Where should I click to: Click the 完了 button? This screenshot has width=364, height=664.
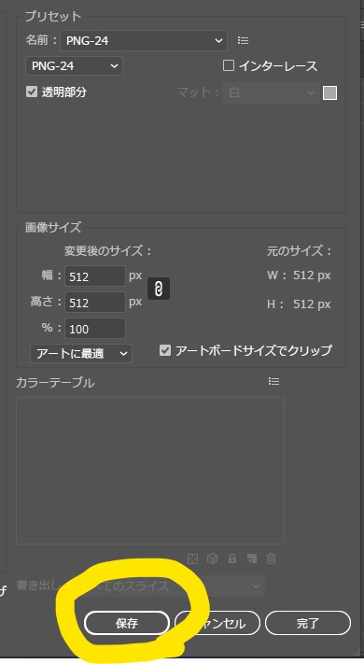coord(308,623)
